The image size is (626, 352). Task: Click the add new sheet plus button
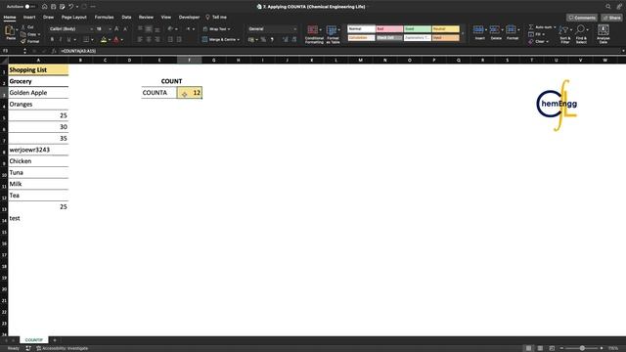(x=55, y=340)
